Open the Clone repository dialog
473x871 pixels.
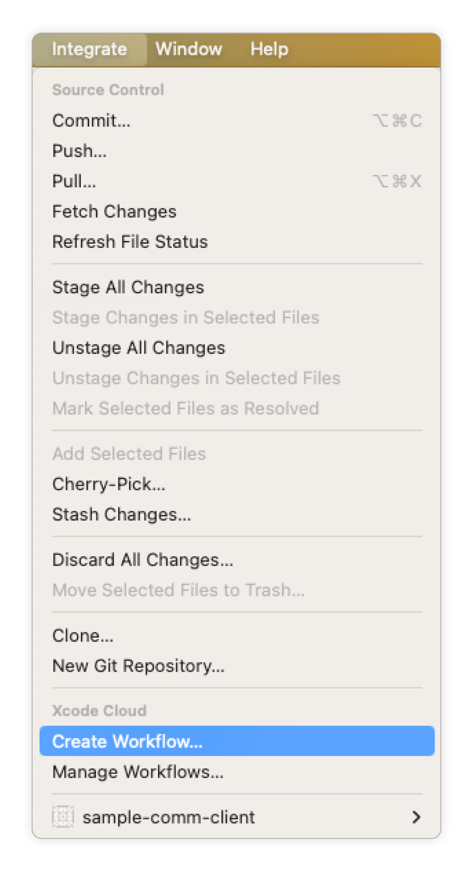[x=82, y=635]
